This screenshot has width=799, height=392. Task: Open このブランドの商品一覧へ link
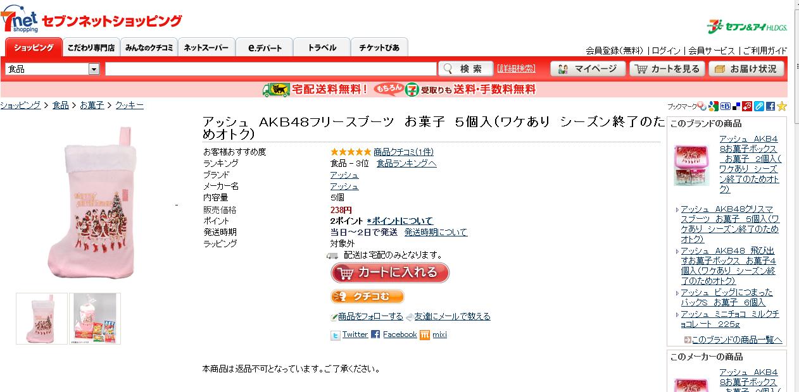(x=737, y=340)
